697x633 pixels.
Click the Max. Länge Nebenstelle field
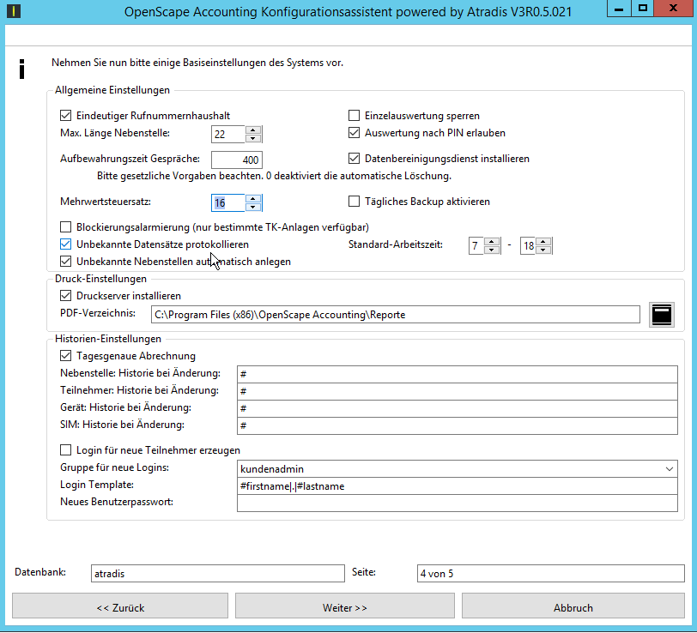pyautogui.click(x=228, y=134)
